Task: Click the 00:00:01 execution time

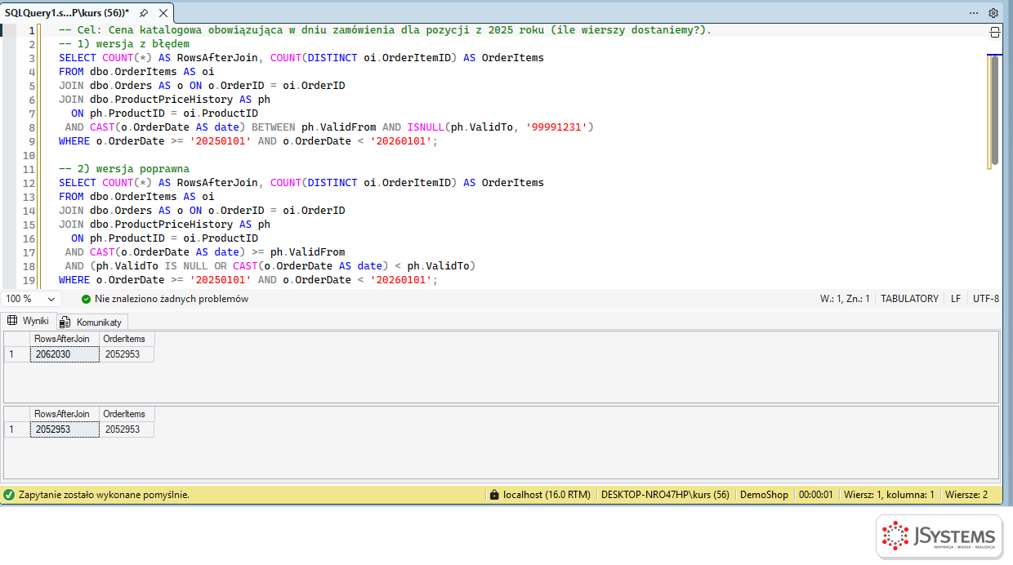Action: 816,495
